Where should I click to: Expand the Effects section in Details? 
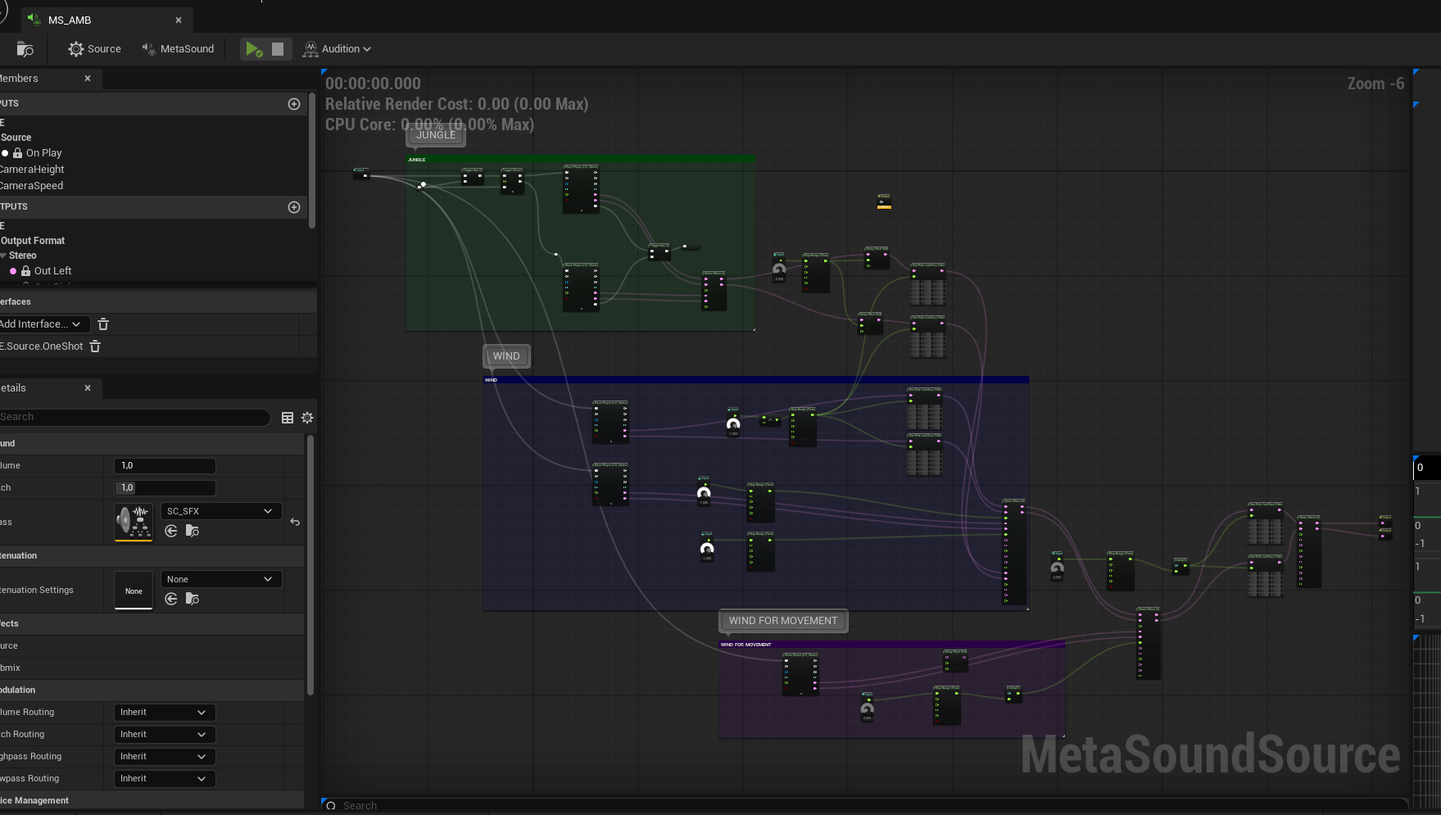(152, 624)
